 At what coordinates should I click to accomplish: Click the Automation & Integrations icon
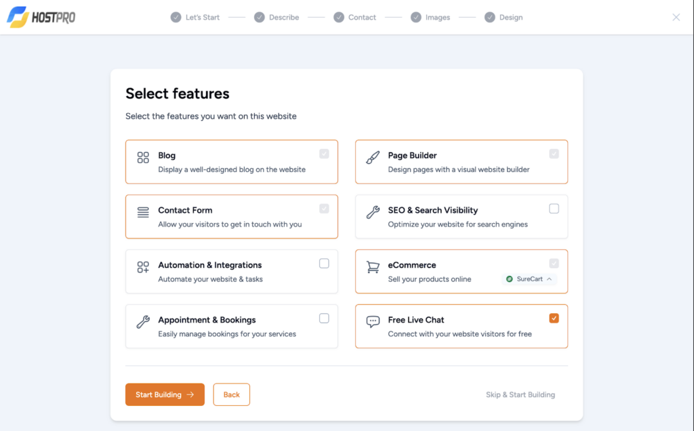143,267
